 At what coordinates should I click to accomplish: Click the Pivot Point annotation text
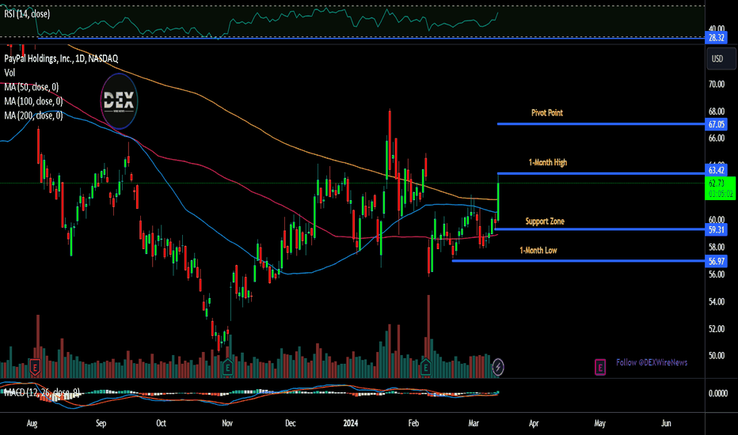547,113
